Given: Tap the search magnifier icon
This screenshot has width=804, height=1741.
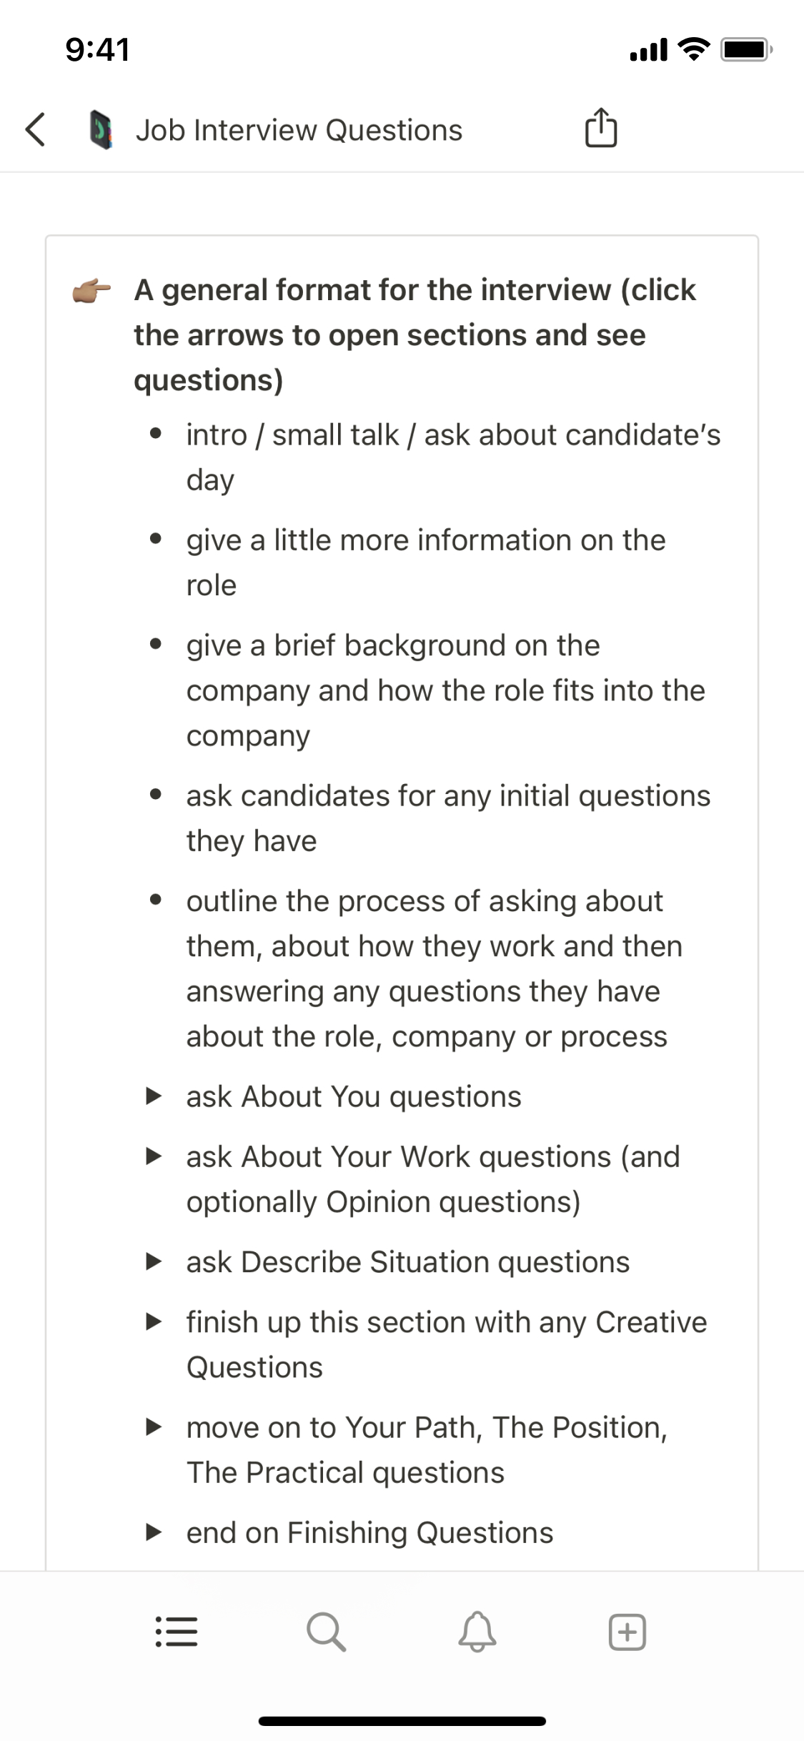Looking at the screenshot, I should (x=327, y=1632).
